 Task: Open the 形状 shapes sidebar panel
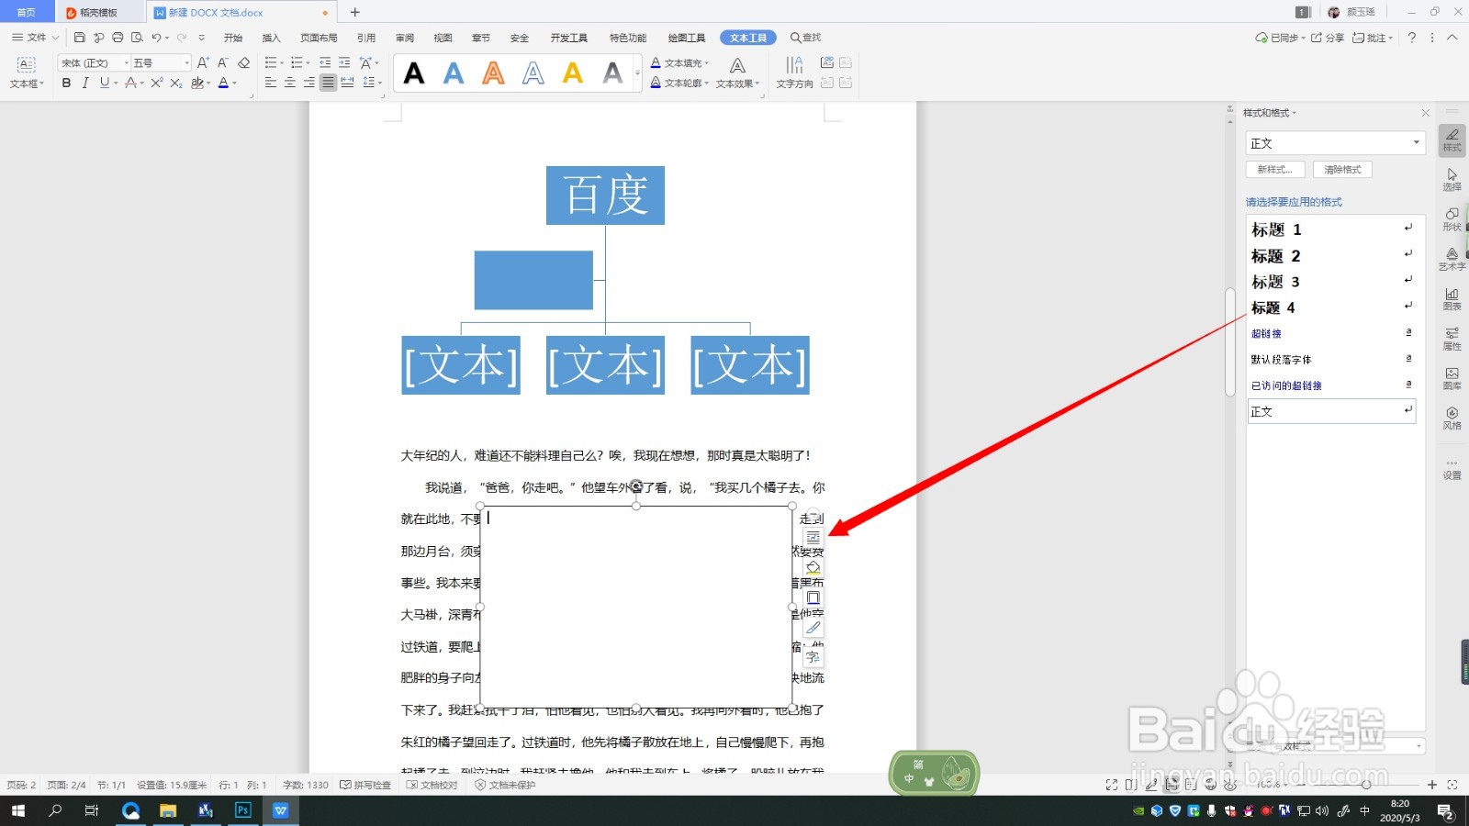pos(1452,219)
